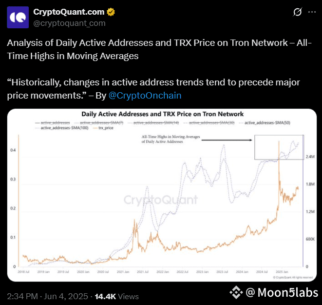Screen dimensions: 322x305
Task: Toggle active_addresses-SMA(14) legend entry
Action: 153,123
